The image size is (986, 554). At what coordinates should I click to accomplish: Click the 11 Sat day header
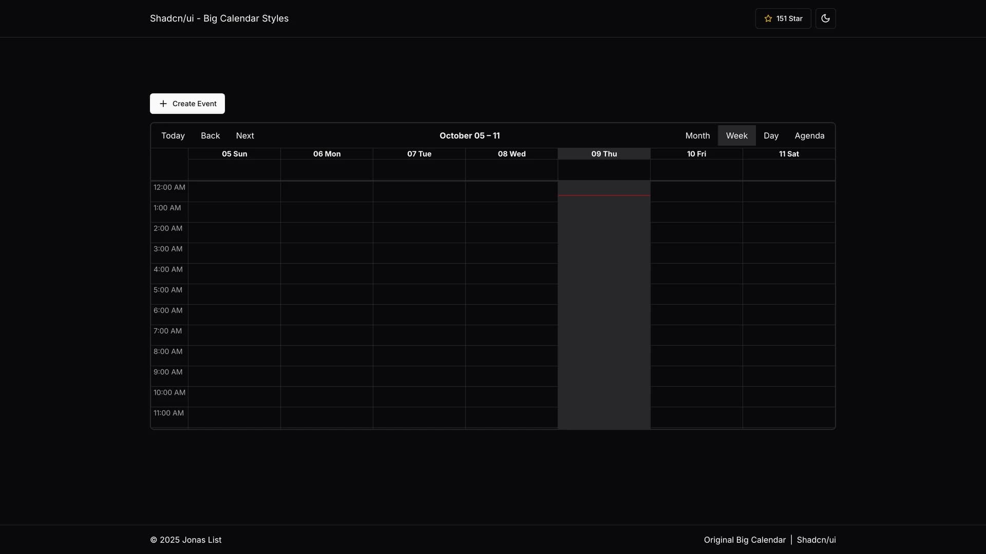(789, 153)
